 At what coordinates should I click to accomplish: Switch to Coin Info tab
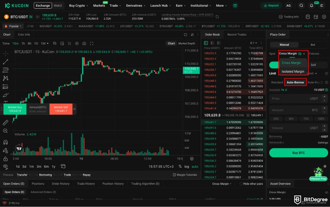[24, 34]
